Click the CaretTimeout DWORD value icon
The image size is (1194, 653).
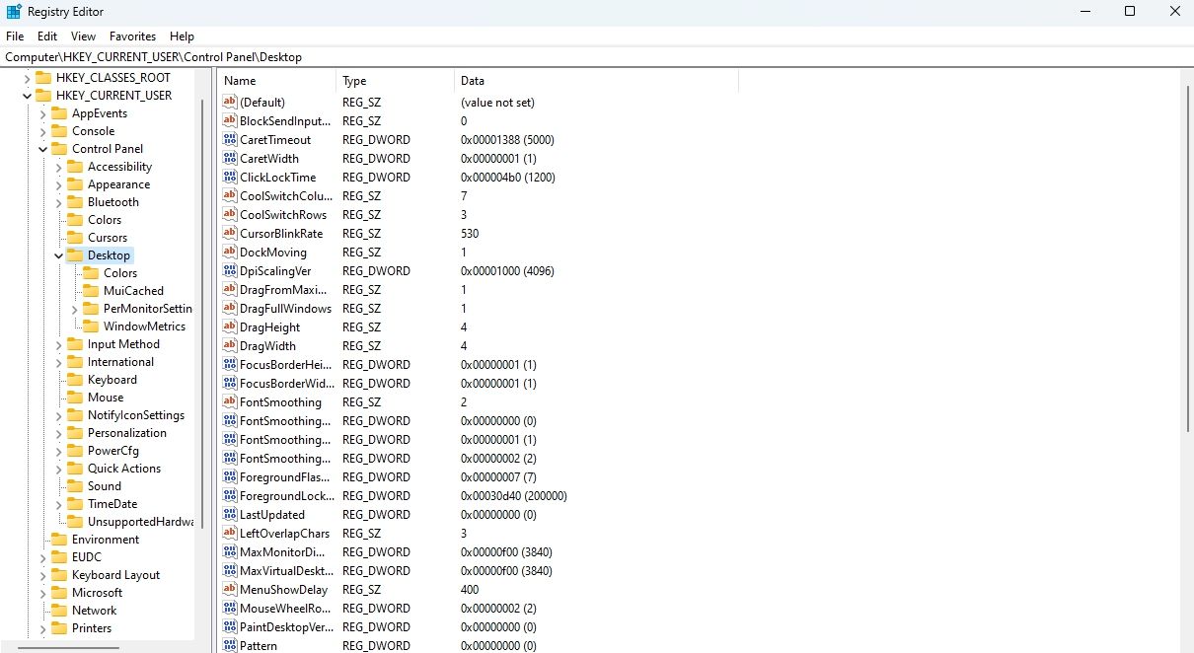pyautogui.click(x=230, y=140)
